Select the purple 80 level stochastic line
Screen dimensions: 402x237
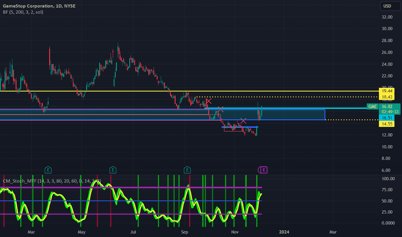click(x=131, y=187)
